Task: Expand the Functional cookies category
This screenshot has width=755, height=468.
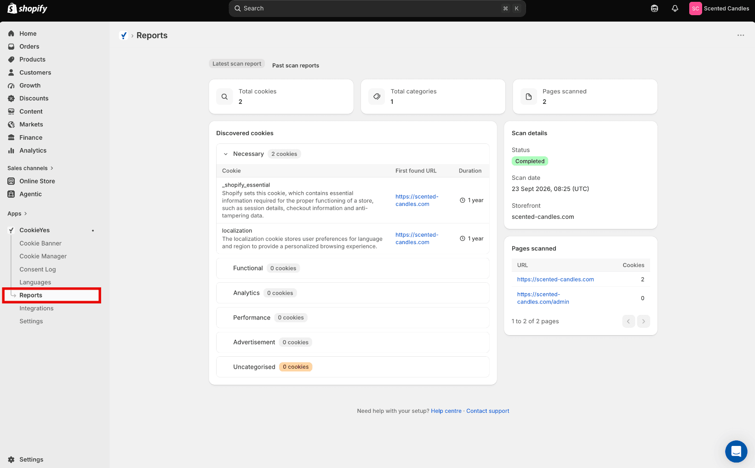Action: coord(353,268)
